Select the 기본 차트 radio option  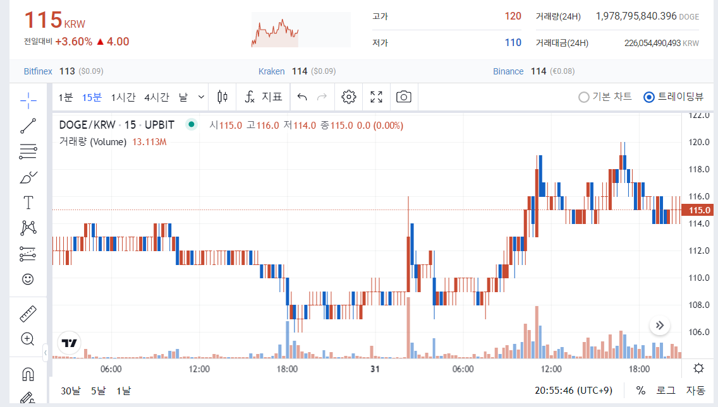(605, 97)
